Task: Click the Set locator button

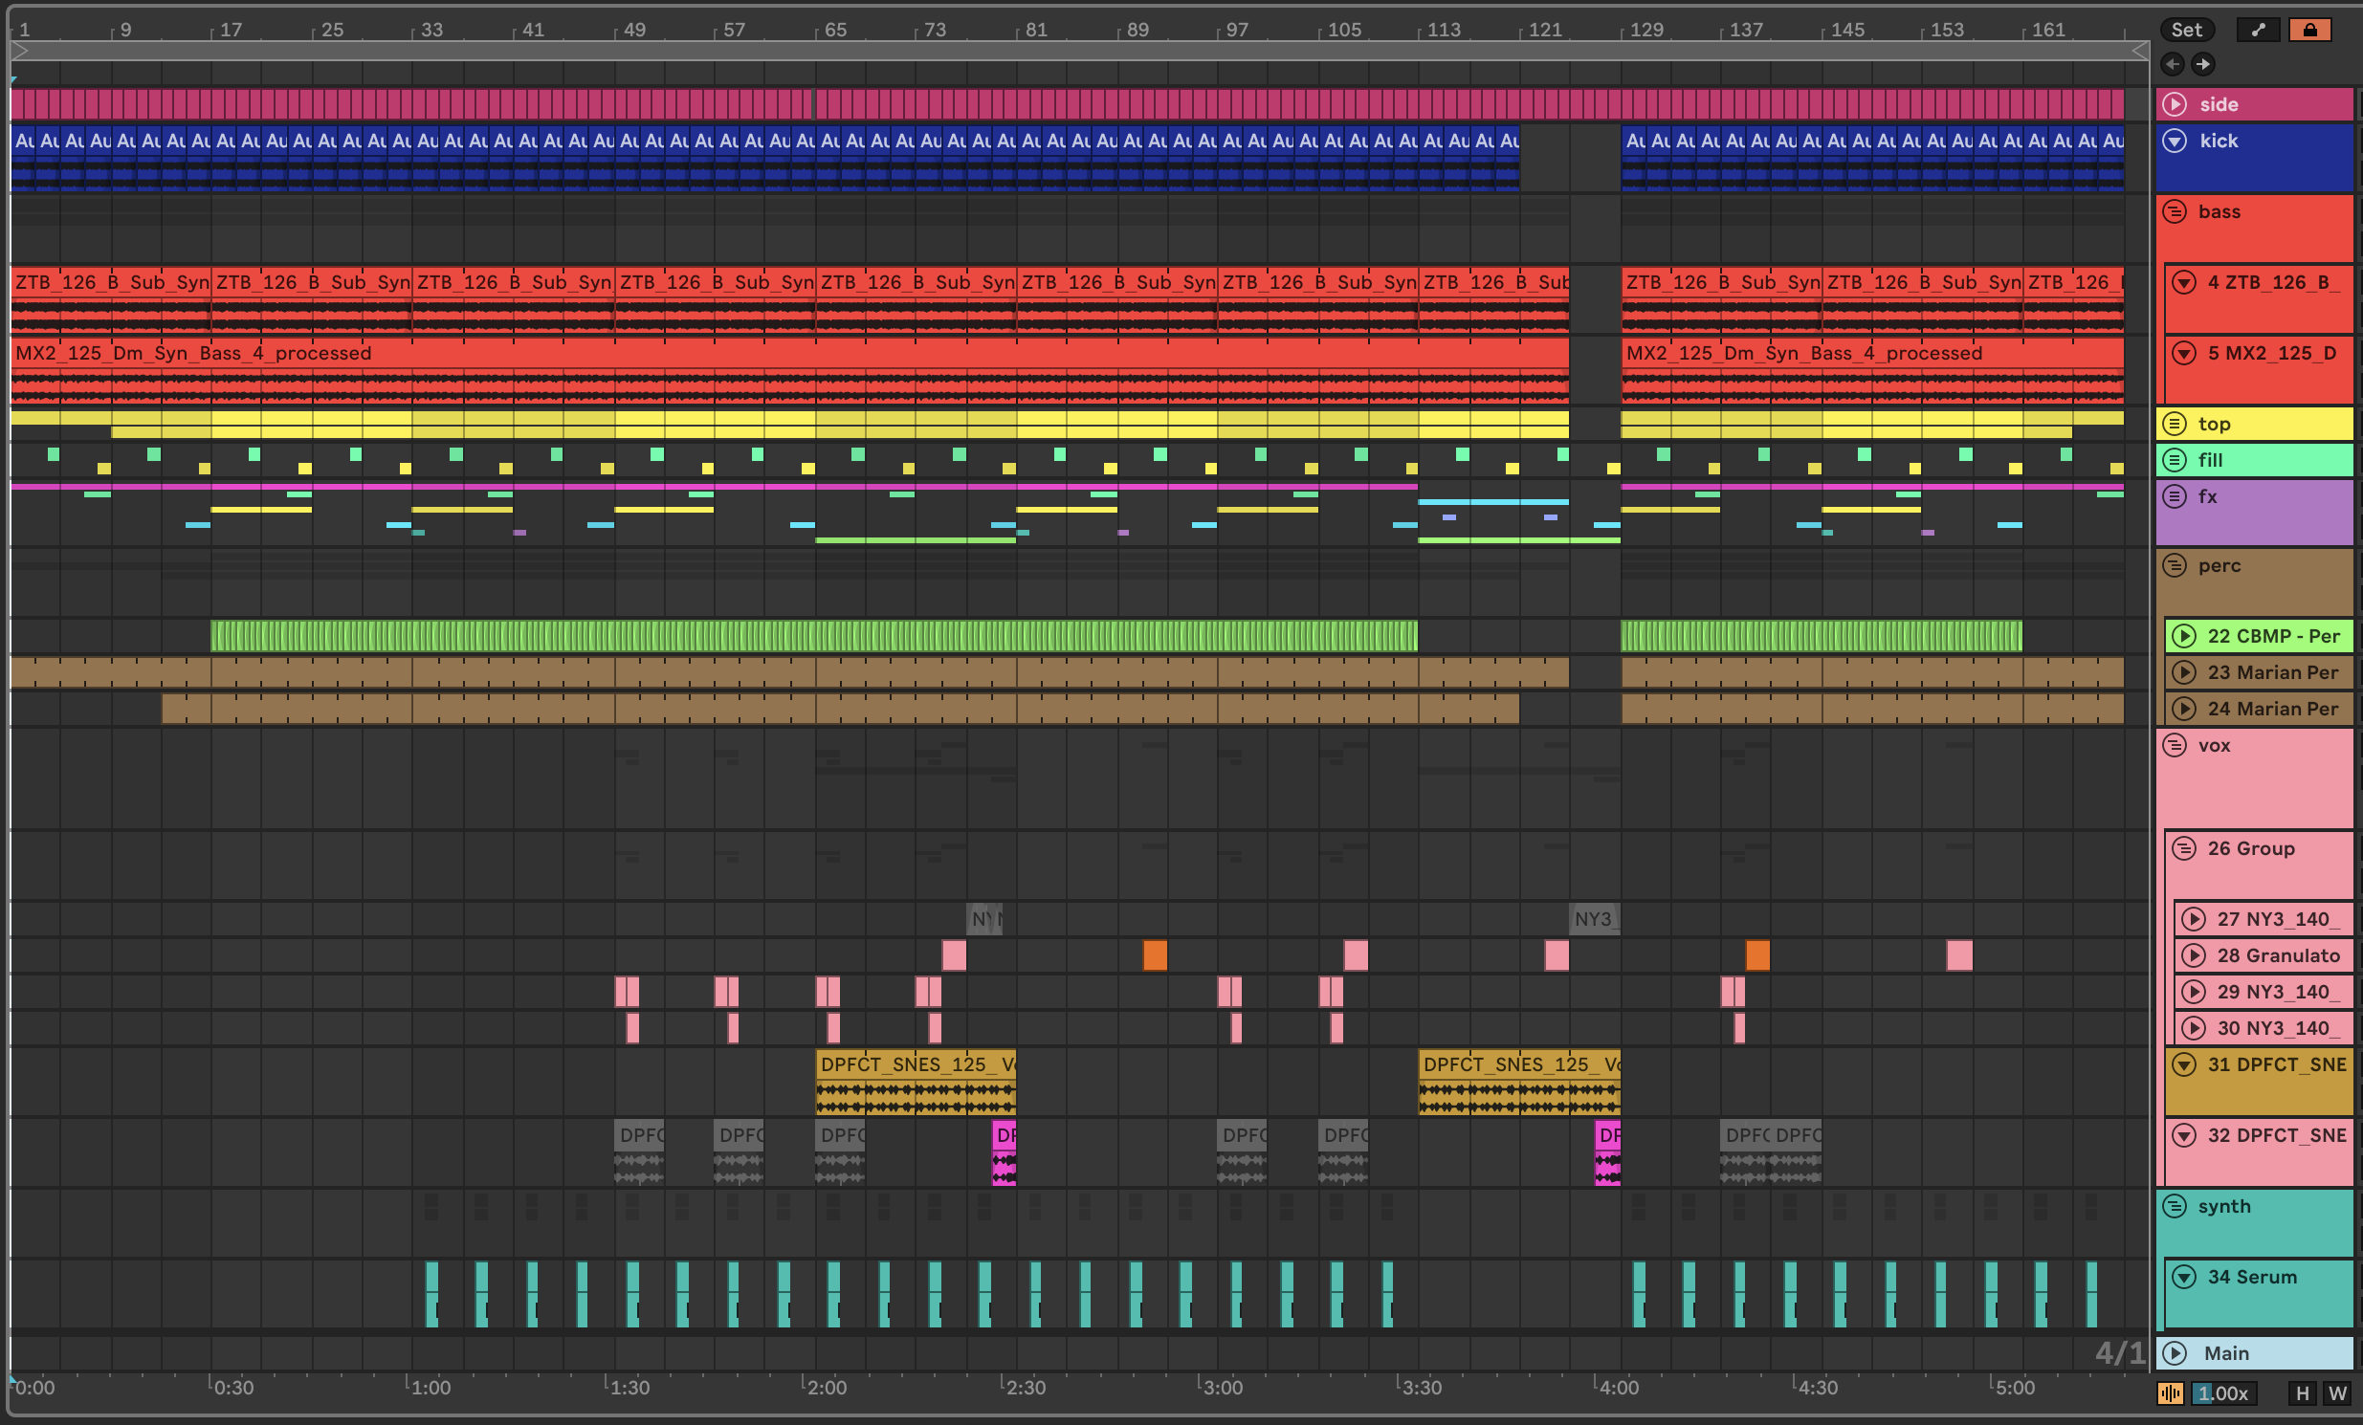Action: [x=2186, y=30]
